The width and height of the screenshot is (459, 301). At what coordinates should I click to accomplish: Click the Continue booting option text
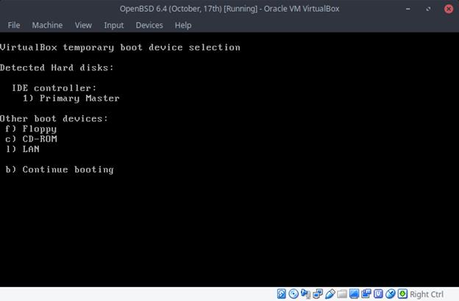(68, 170)
